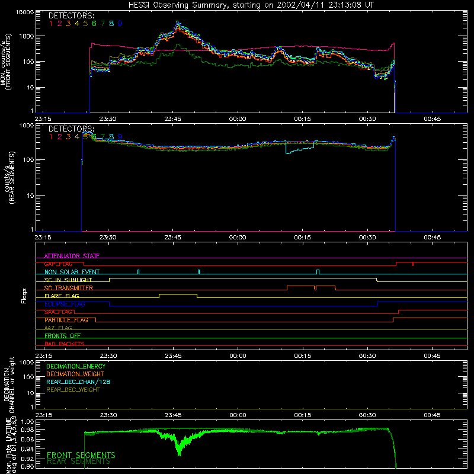
Task: Click the SC_TRANSMITTER flag label
Action: [68, 287]
